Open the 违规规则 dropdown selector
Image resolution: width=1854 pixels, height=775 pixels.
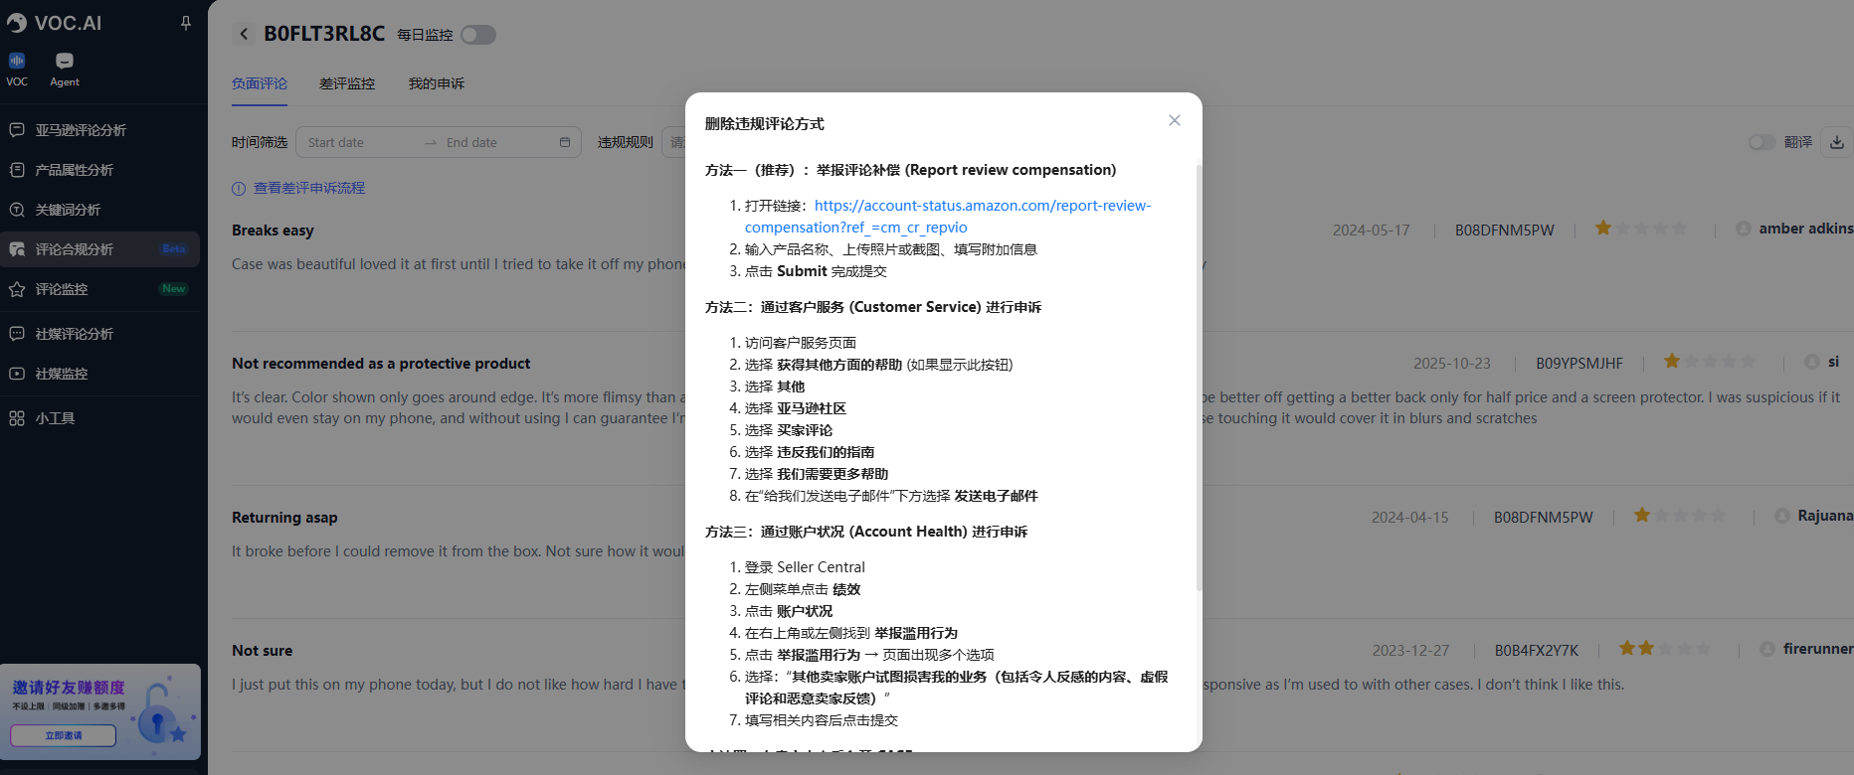[676, 142]
